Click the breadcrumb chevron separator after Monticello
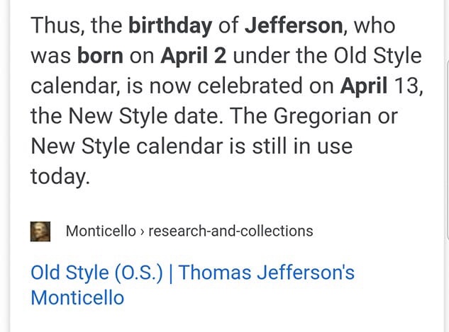Viewport: 449px width, 332px height. tap(143, 231)
